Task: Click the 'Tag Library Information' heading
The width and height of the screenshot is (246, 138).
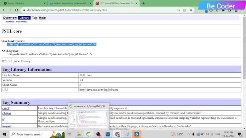Action: pos(27,69)
